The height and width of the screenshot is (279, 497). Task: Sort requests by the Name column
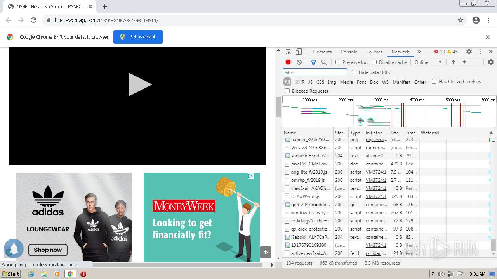coord(308,133)
